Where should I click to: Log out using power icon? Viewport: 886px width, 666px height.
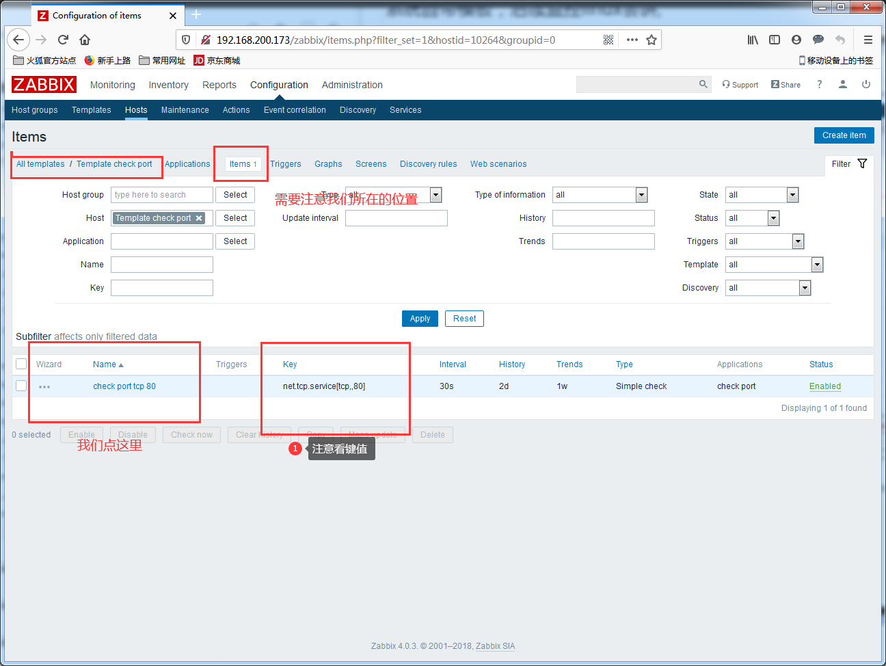(x=866, y=84)
